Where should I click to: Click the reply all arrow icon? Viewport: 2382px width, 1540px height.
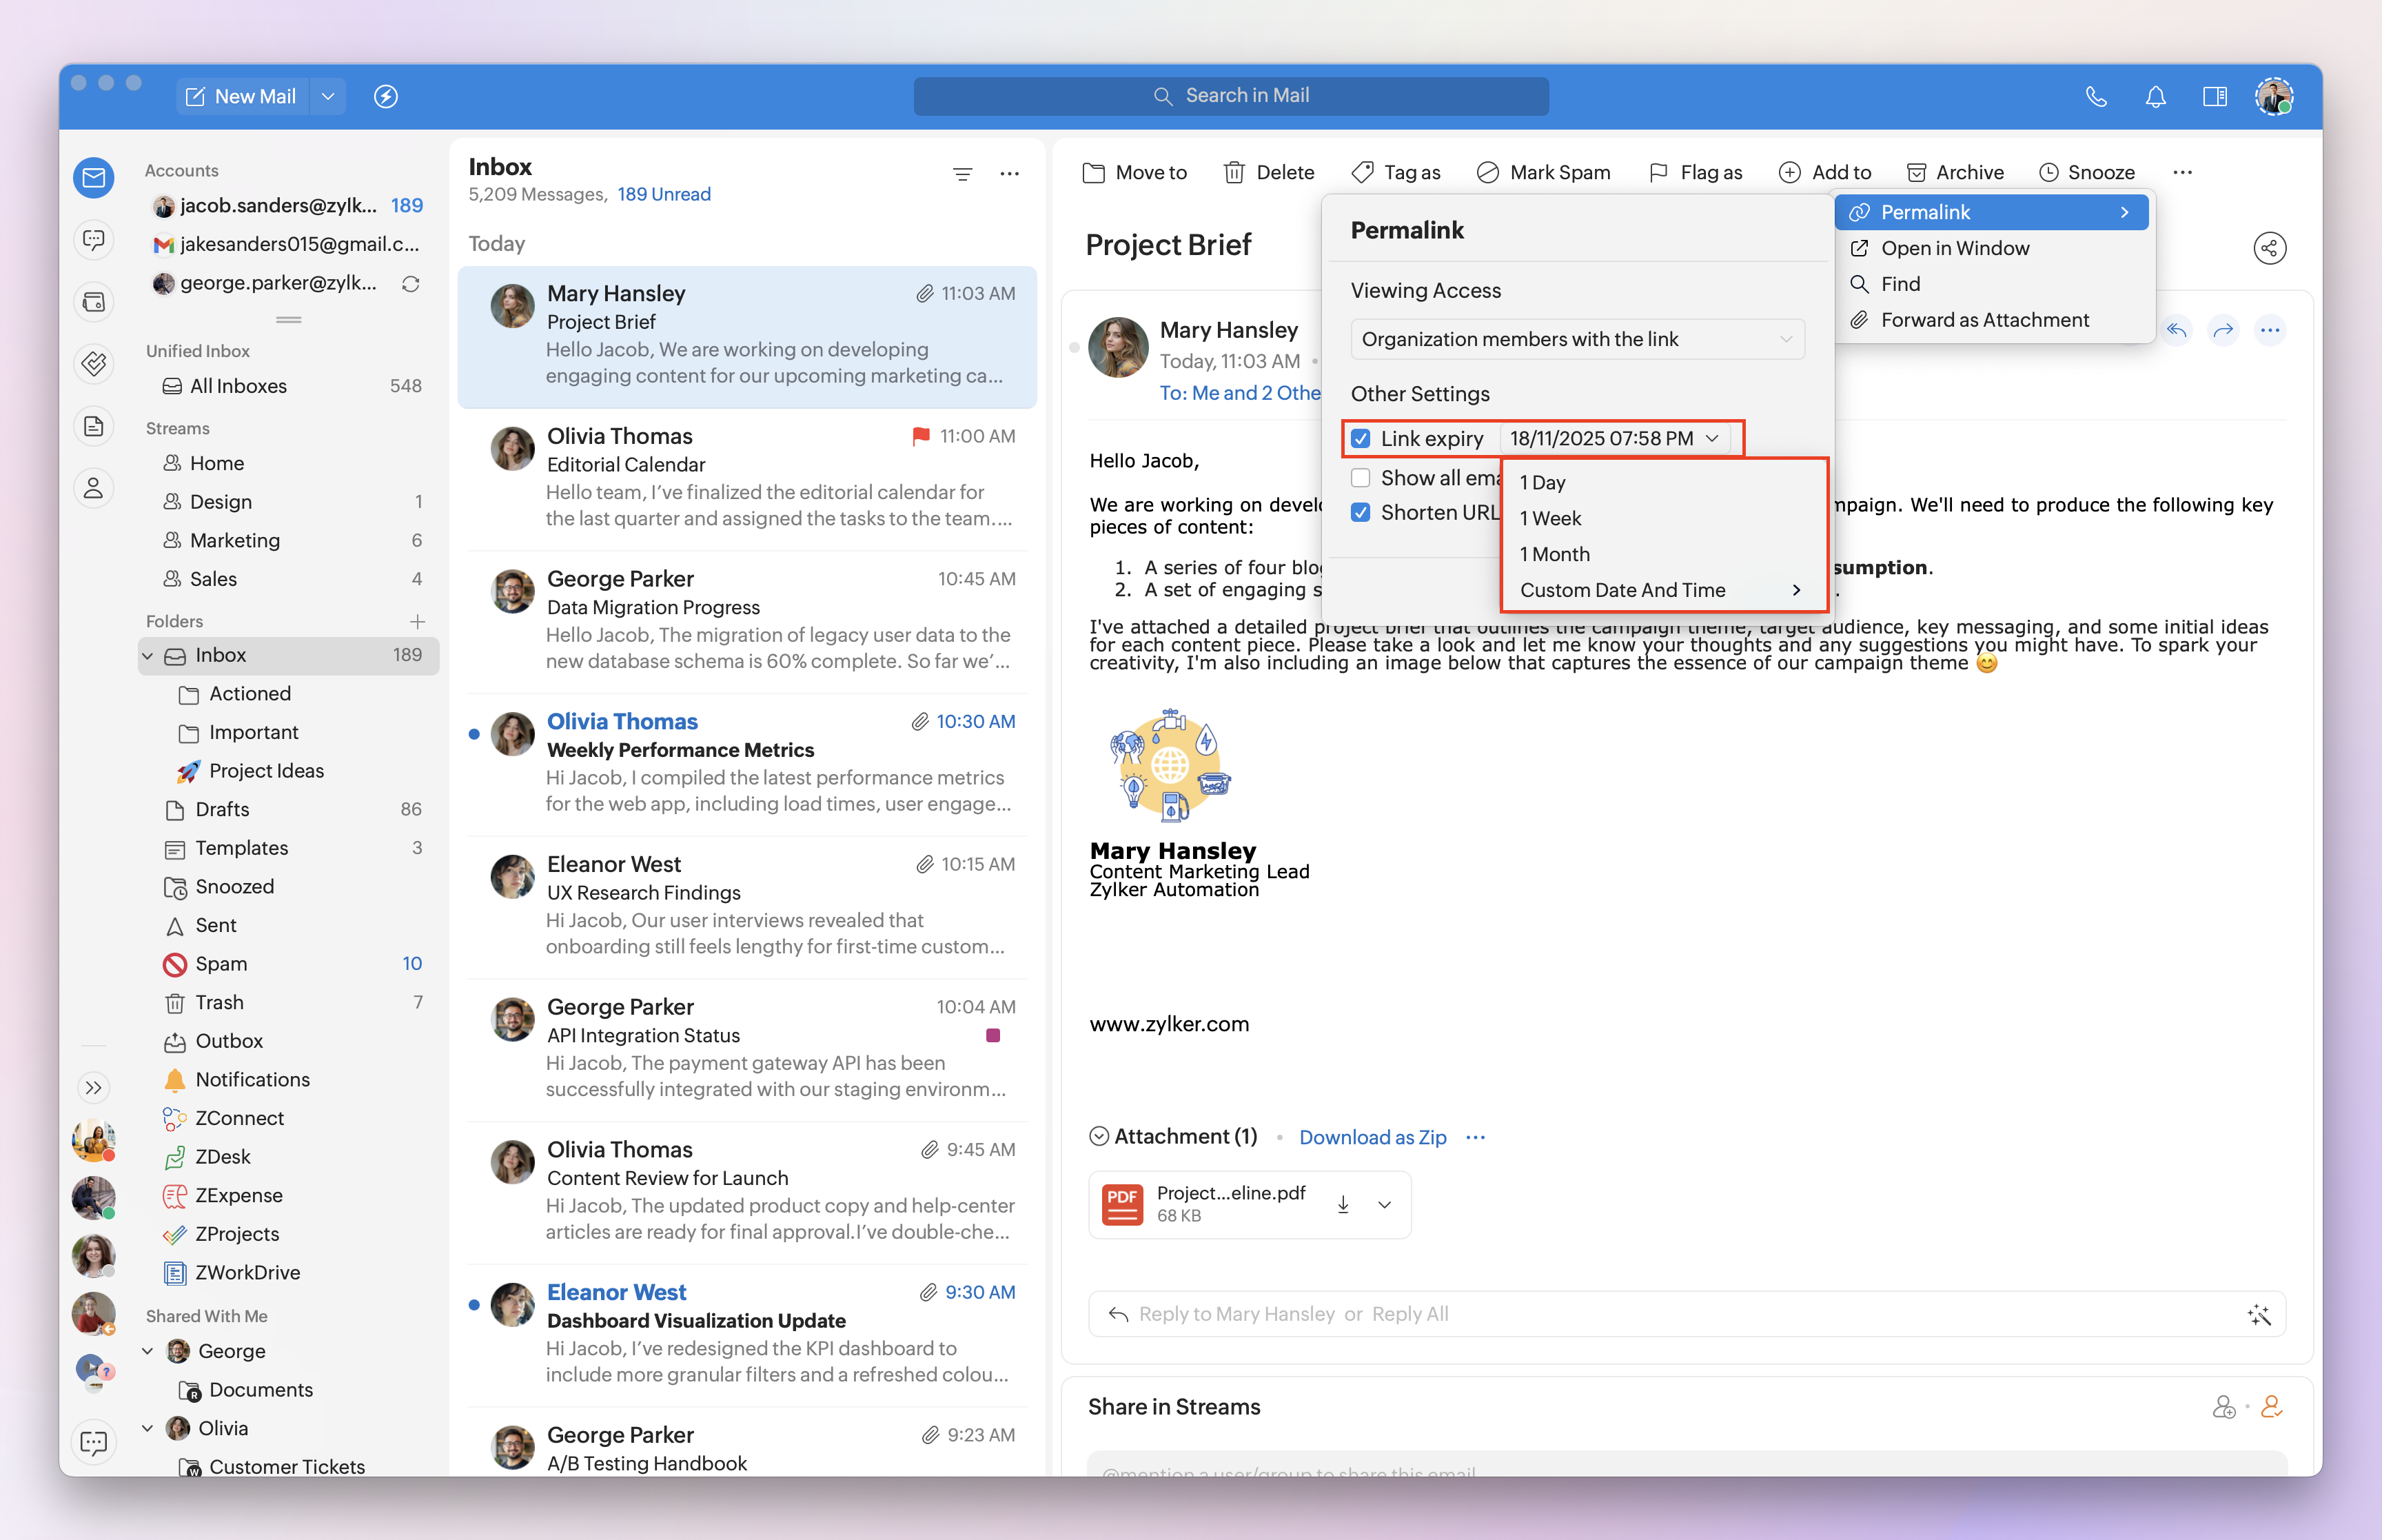2176,330
